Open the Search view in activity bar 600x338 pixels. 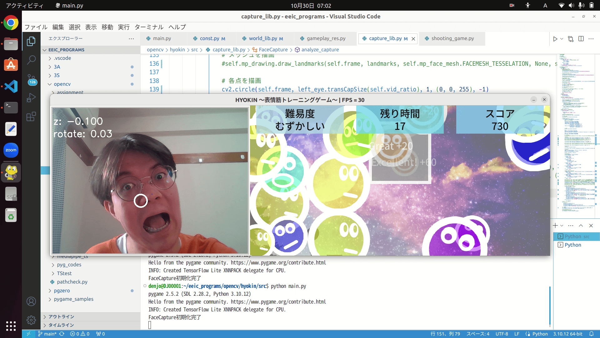(x=31, y=59)
